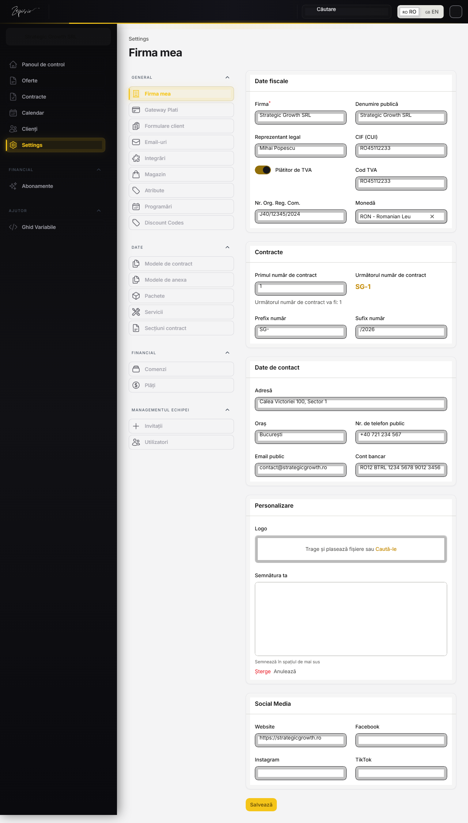The width and height of the screenshot is (468, 823).
Task: Open Ghid Variabile help item
Action: [x=56, y=227]
